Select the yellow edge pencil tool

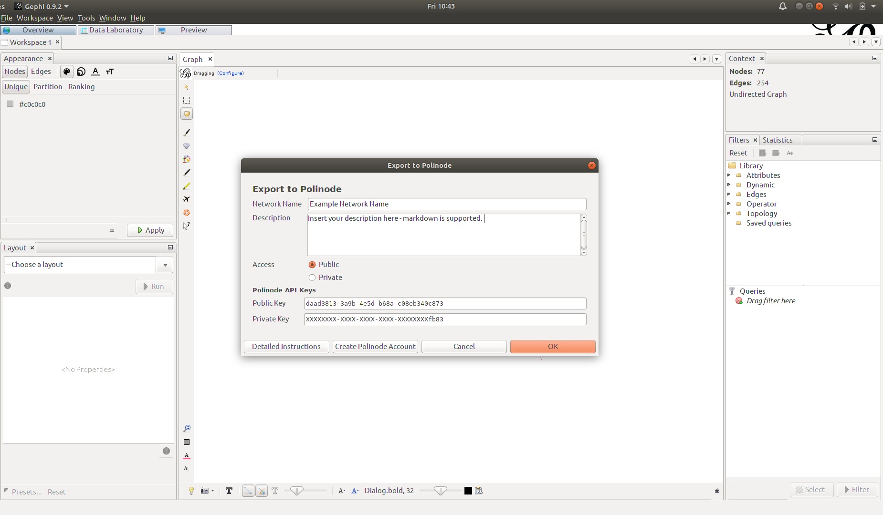pos(187,186)
